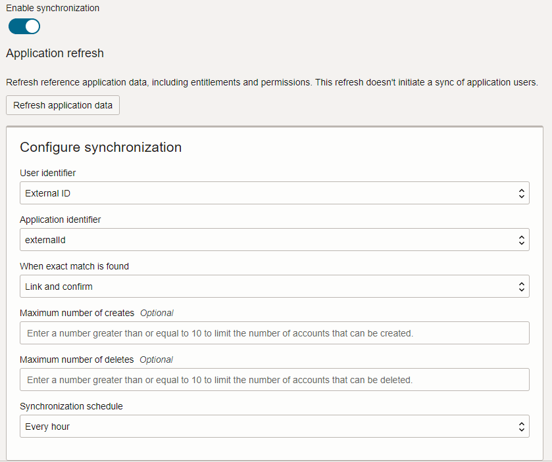Click the exact match dropdown chevron icon
552x462 pixels.
click(x=522, y=286)
